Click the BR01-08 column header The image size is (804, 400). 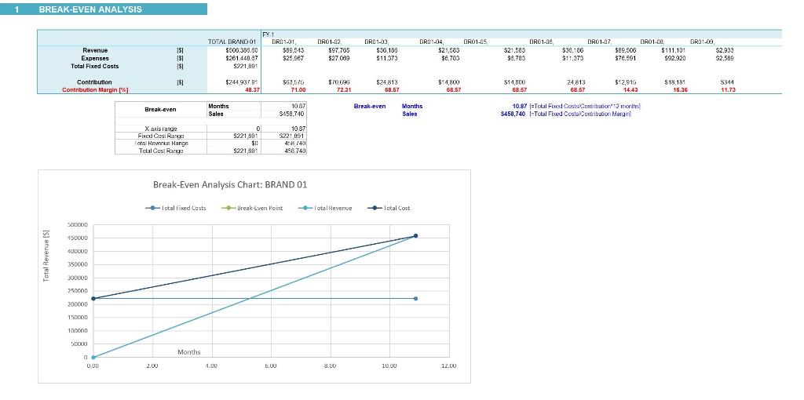[652, 42]
